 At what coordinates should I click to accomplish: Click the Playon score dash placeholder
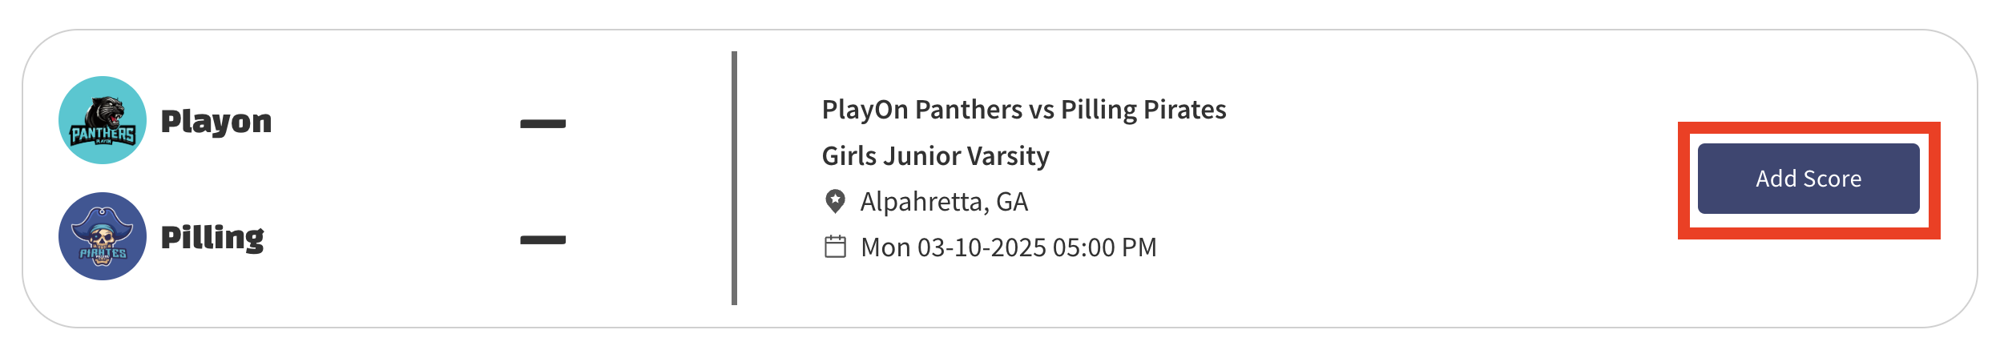[542, 123]
